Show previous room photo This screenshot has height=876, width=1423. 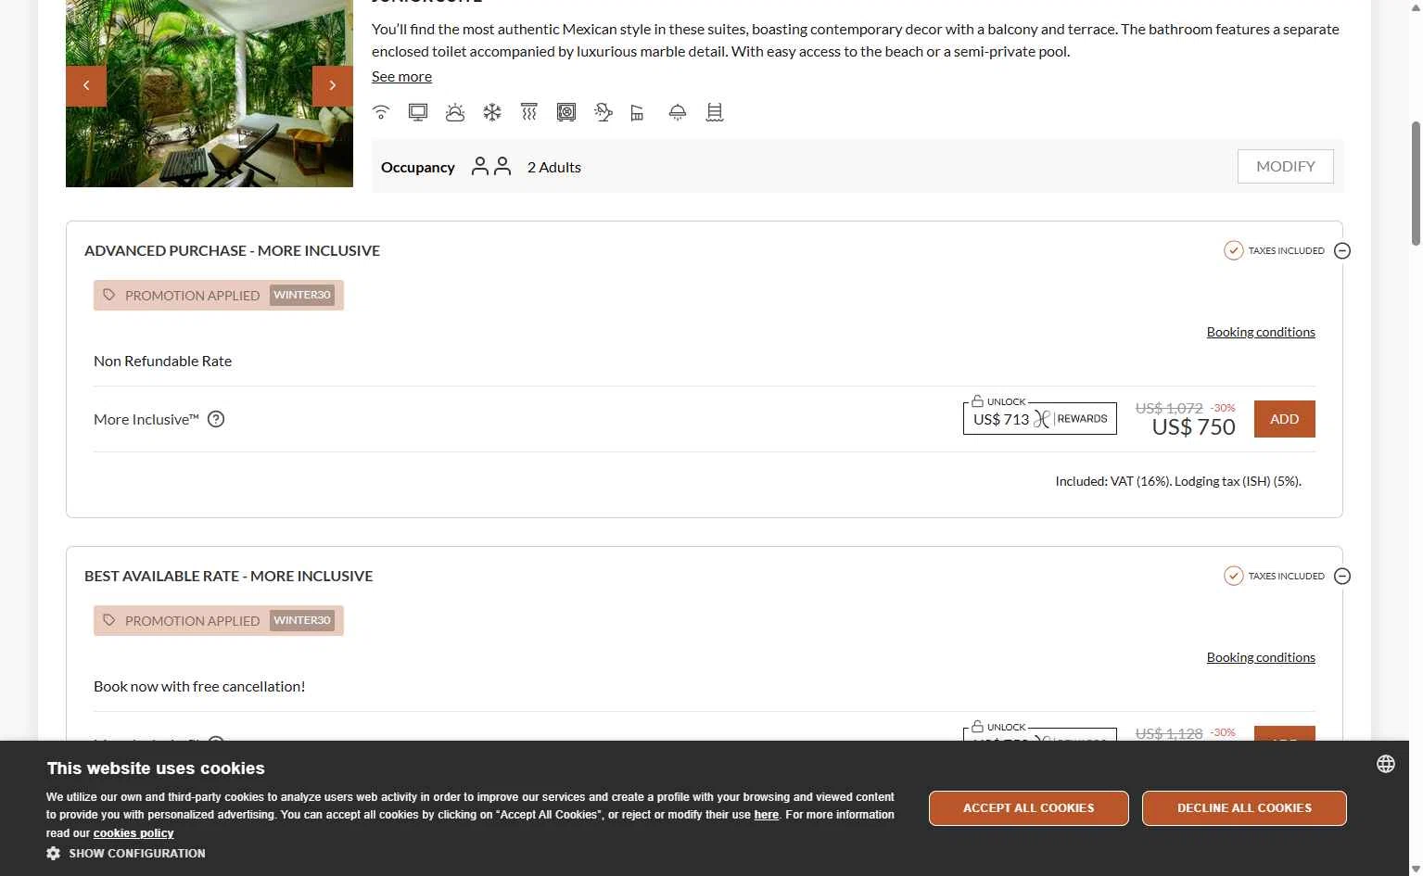point(86,86)
